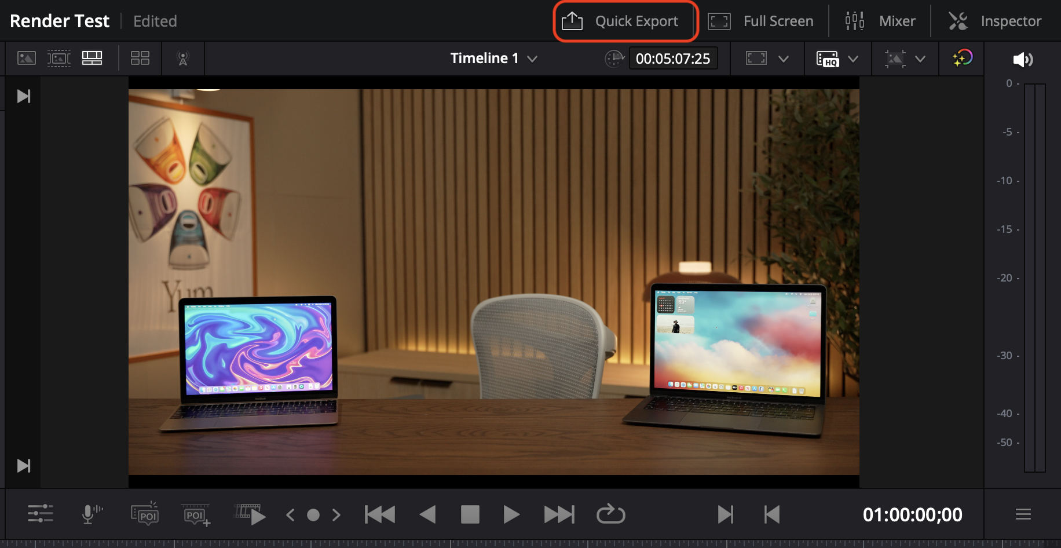Open the Full Screen viewer

(761, 21)
